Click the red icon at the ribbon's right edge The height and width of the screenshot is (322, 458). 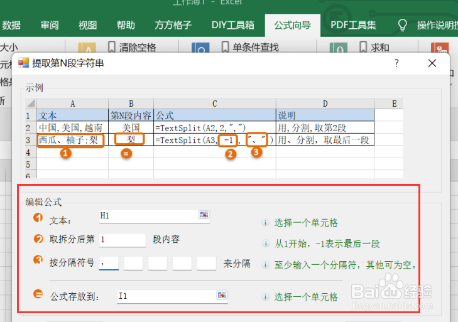coord(440,48)
